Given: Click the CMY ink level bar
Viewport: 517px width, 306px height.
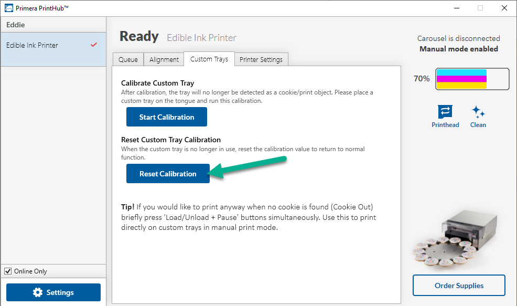Looking at the screenshot, I should pyautogui.click(x=472, y=79).
